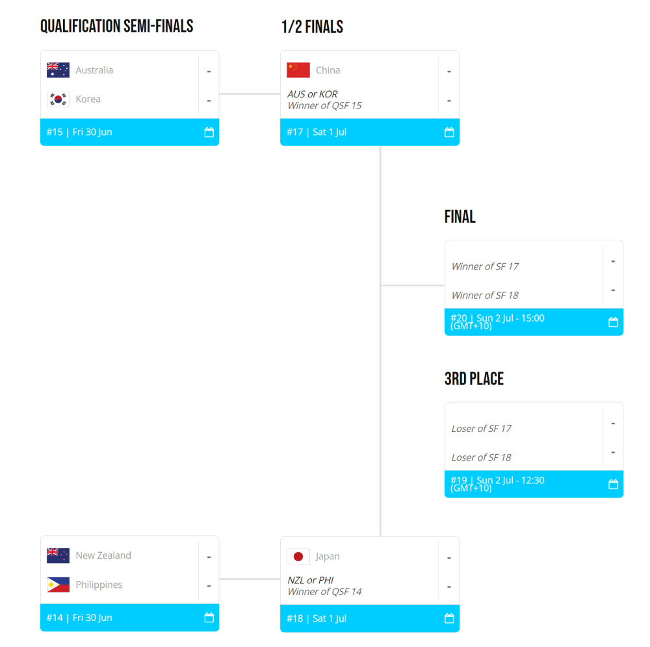Click calendar icon for match #18

pos(449,618)
